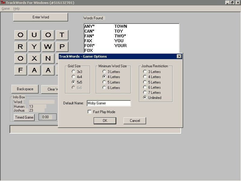Click the word YOU in Words Found
Screen dimensions: 241x181
tap(119, 41)
